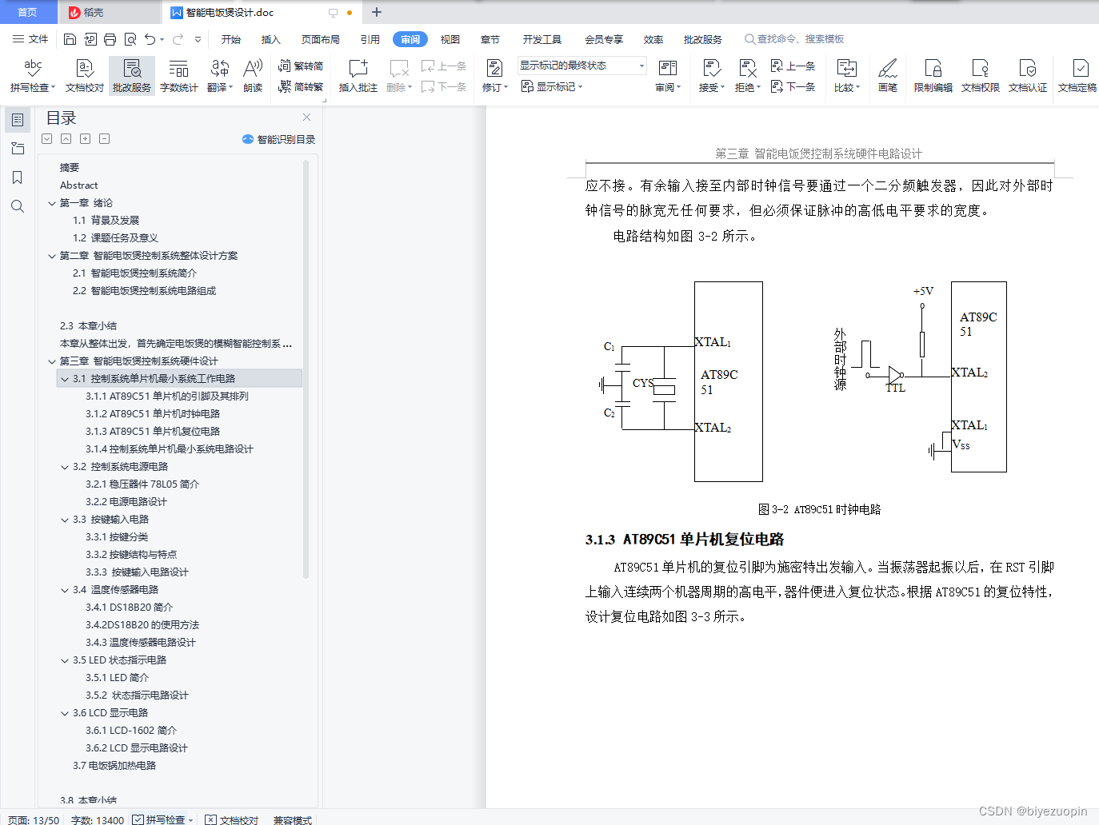Go to next change 下一条 next to 拒绝

coord(793,86)
